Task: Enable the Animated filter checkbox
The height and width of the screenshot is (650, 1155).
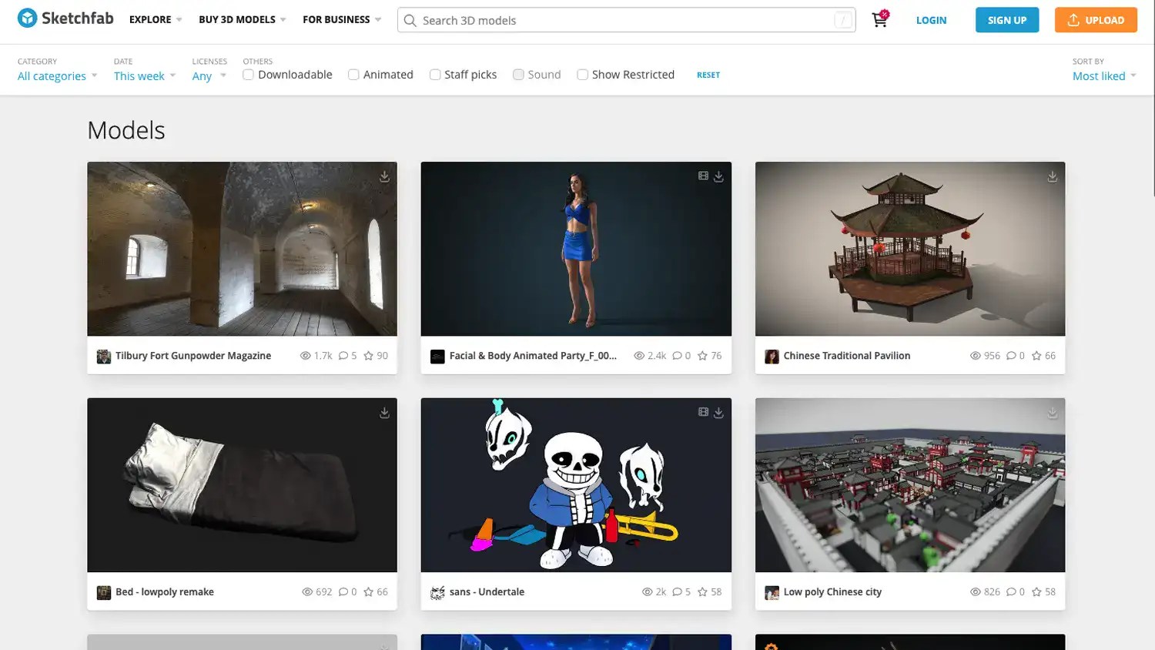Action: [353, 75]
